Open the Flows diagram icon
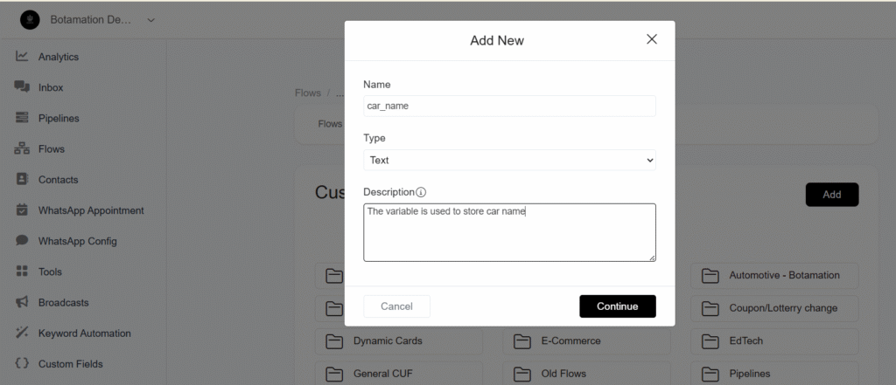Image resolution: width=896 pixels, height=385 pixels. 22,148
